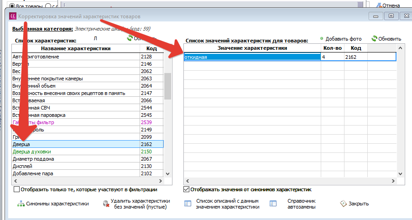The image size is (412, 220).
Task: Select Встроенная пароварка row
Action: (x=88, y=115)
